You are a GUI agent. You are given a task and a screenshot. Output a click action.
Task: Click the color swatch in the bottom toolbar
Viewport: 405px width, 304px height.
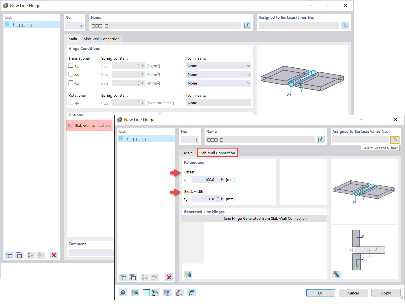[x=146, y=293]
